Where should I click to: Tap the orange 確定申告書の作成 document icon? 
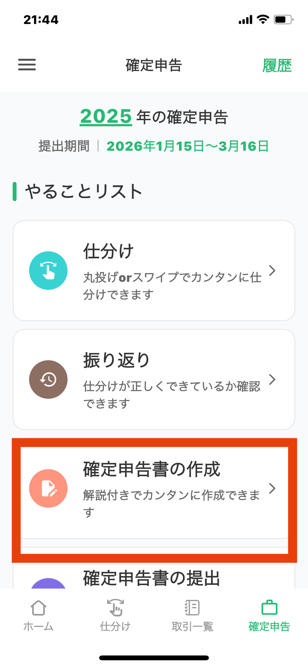coord(48,488)
